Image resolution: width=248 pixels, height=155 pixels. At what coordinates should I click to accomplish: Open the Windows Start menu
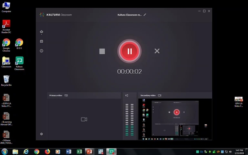[4, 152]
